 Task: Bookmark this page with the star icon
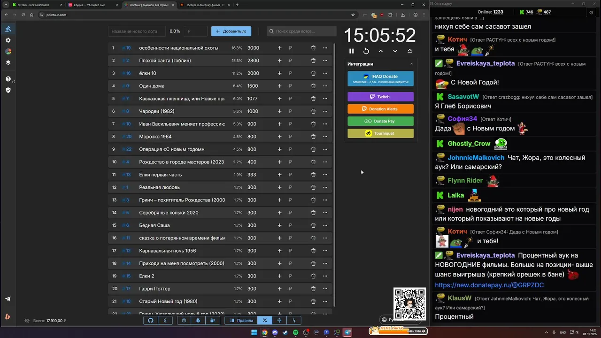[x=353, y=15]
